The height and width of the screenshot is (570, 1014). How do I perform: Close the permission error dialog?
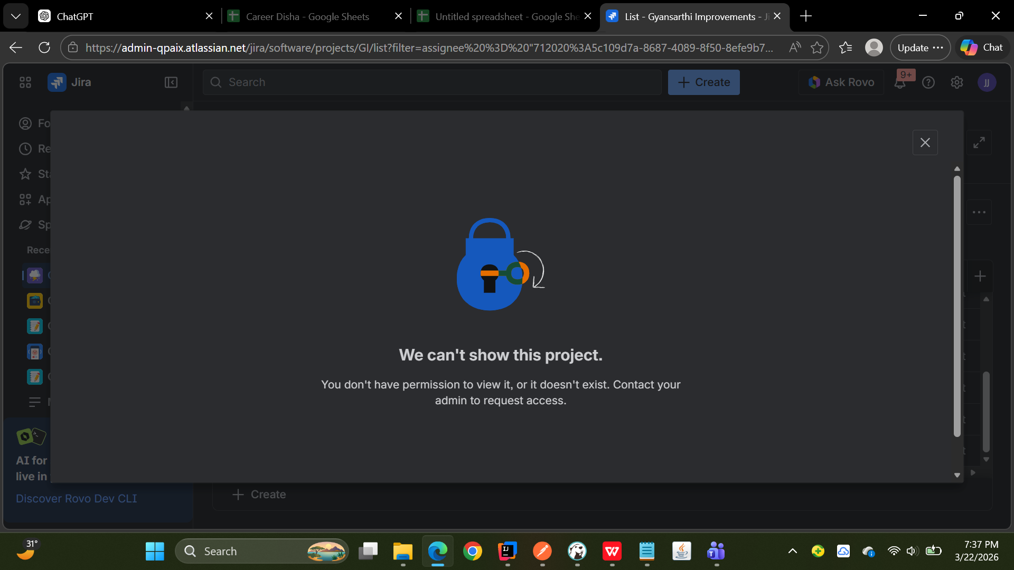point(925,142)
